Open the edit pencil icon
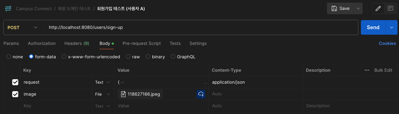The width and height of the screenshot is (399, 114). (x=378, y=8)
